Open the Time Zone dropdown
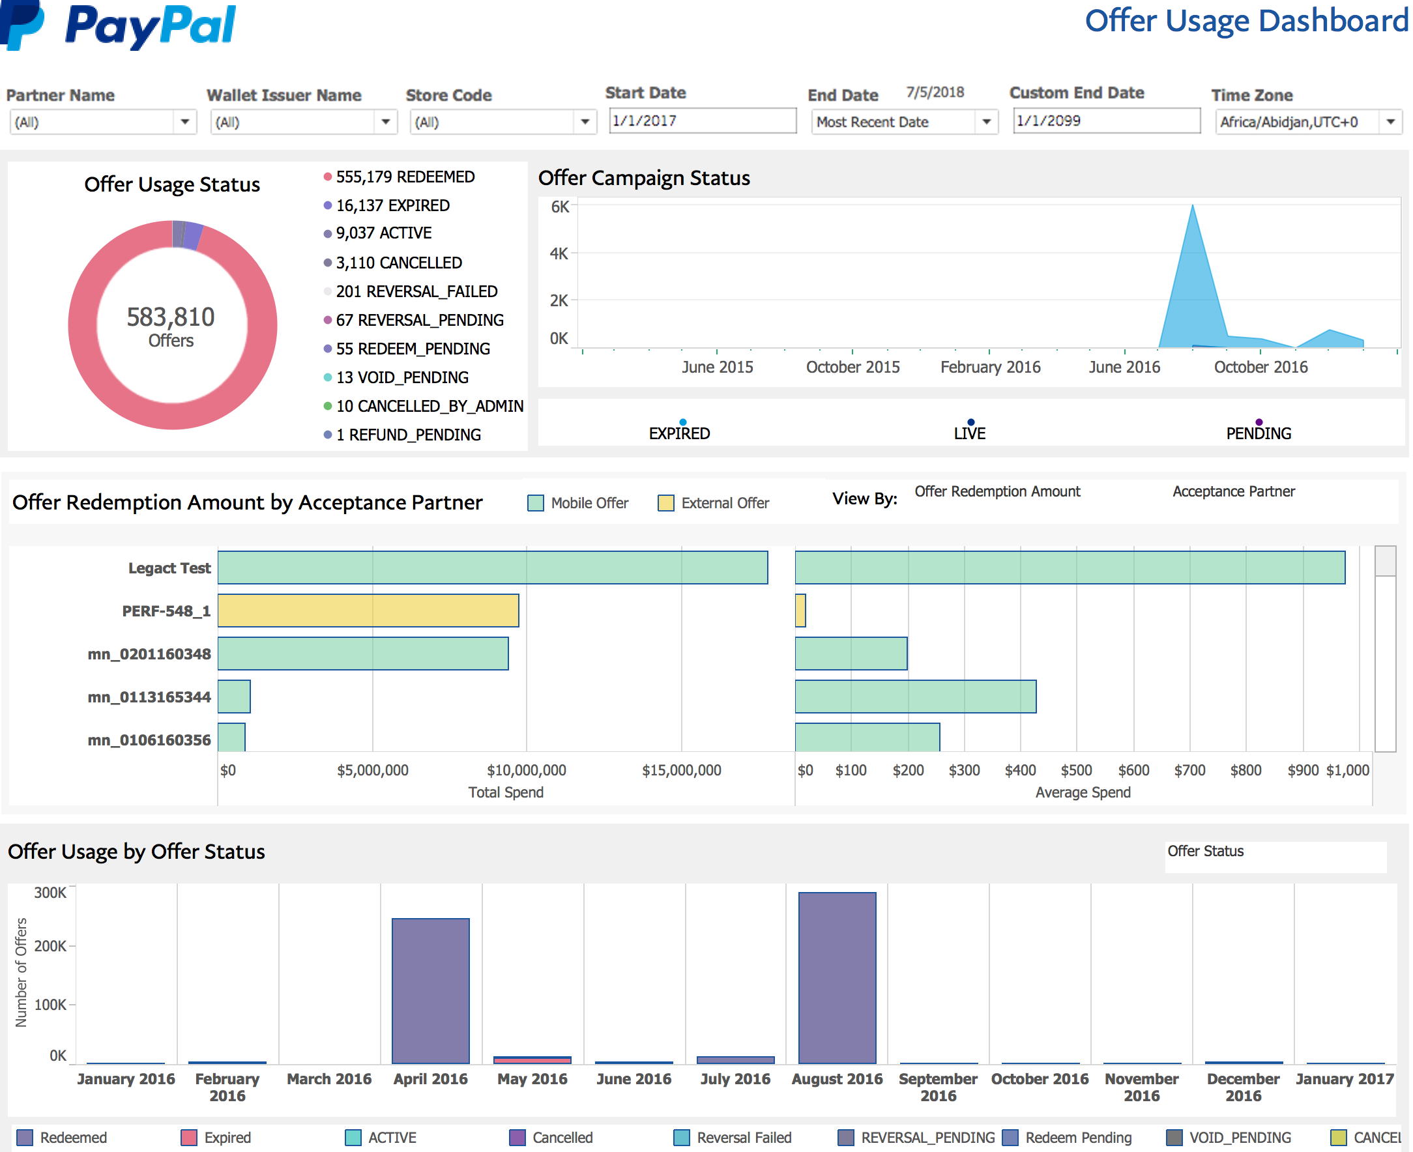Image resolution: width=1413 pixels, height=1152 pixels. [1390, 122]
